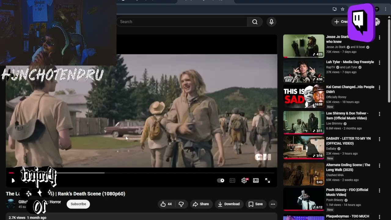Screen dimensions: 391x220
Task: Save the video to a playlist
Action: [x=255, y=204]
